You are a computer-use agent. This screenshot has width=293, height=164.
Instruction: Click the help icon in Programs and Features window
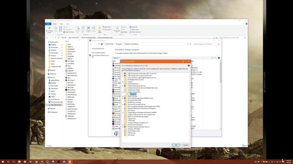click(x=219, y=58)
